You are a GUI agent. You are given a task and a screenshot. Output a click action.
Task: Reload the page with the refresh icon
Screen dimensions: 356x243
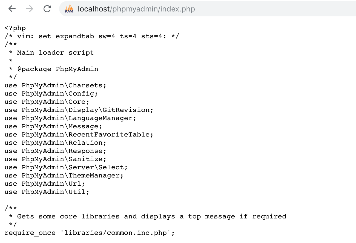pos(47,9)
